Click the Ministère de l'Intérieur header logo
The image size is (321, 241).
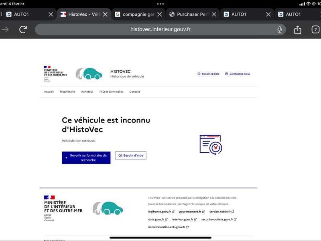[55, 74]
